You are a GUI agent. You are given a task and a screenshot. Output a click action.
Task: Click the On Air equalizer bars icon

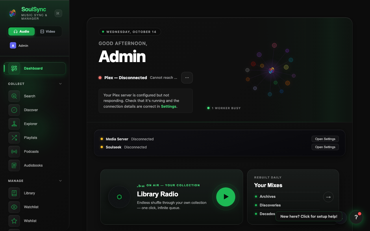pos(140,185)
